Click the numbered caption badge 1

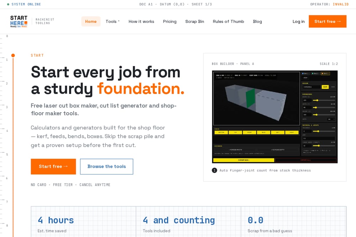214,171
